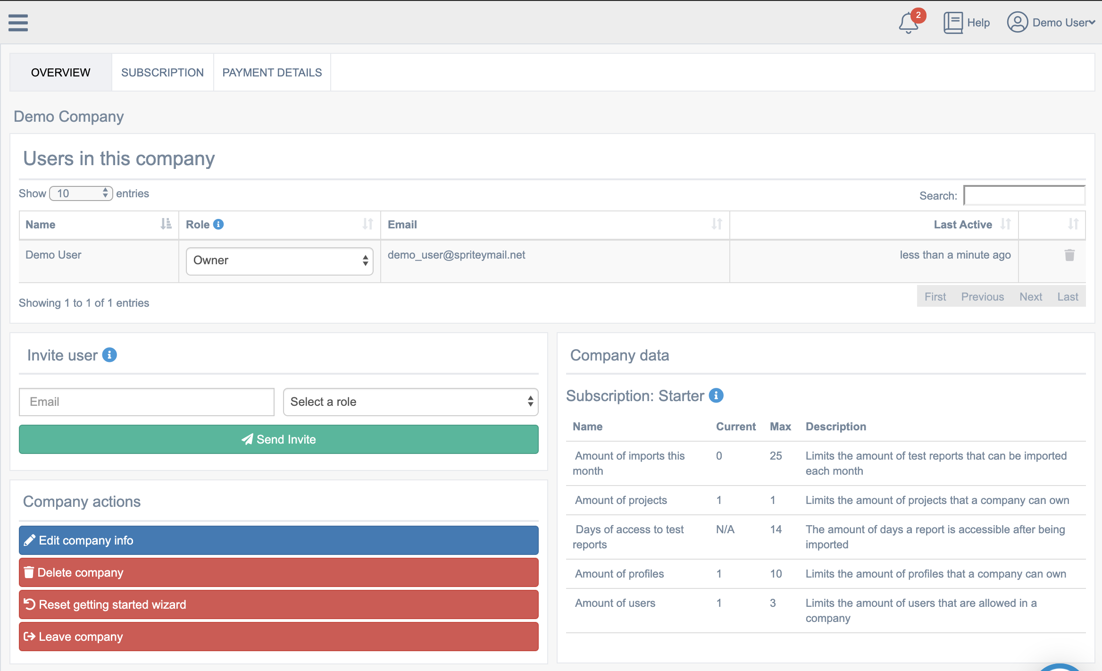Click the info icon next to Role column
Image resolution: width=1102 pixels, height=671 pixels.
click(x=219, y=224)
